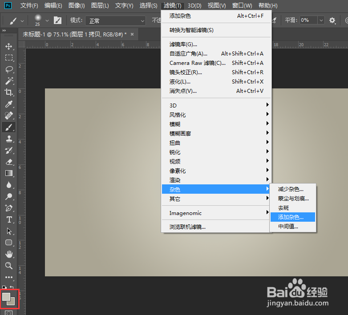The height and width of the screenshot is (315, 348).
Task: Open 液化(L)... filter
Action: click(216, 81)
